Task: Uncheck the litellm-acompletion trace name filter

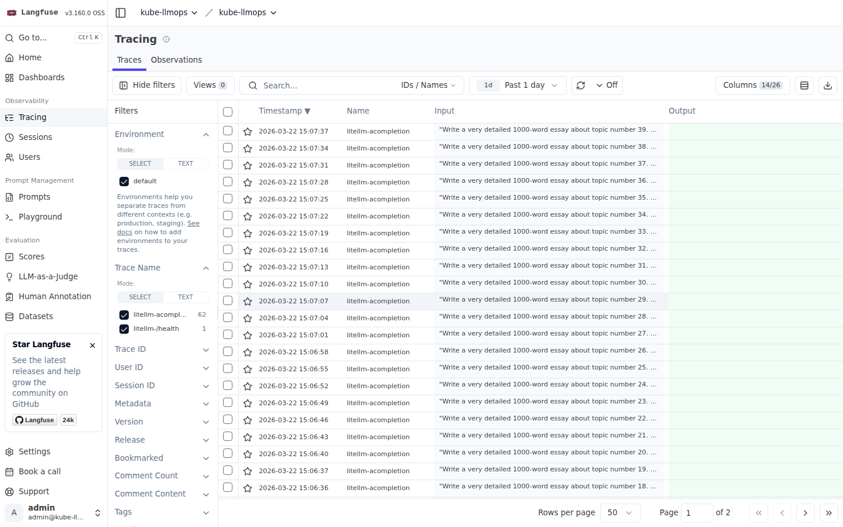Action: (124, 315)
